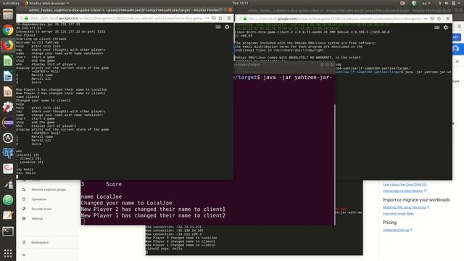Image resolution: width=464 pixels, height=261 pixels.
Task: Open Firefox from the Ubuntu dock
Action: [8, 45]
